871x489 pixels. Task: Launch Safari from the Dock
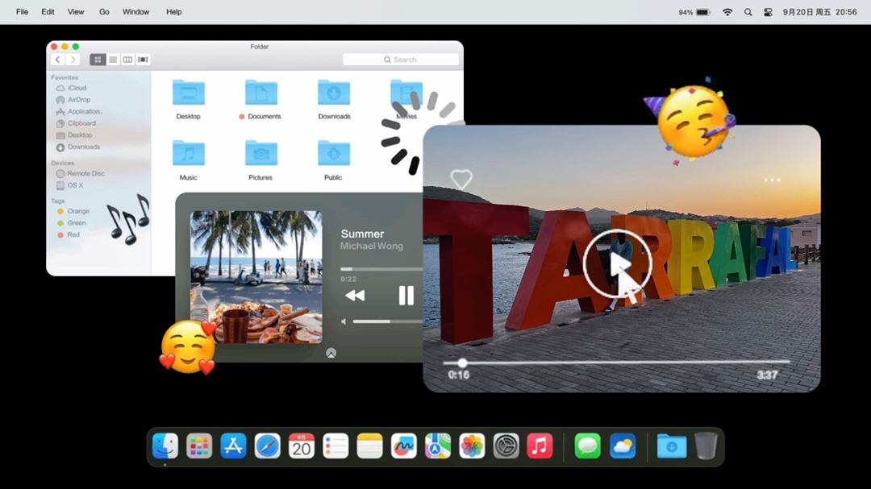click(x=267, y=445)
